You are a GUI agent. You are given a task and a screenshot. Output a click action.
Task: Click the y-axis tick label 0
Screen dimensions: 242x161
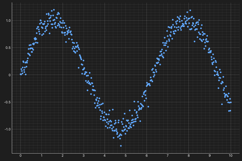coord(10,75)
